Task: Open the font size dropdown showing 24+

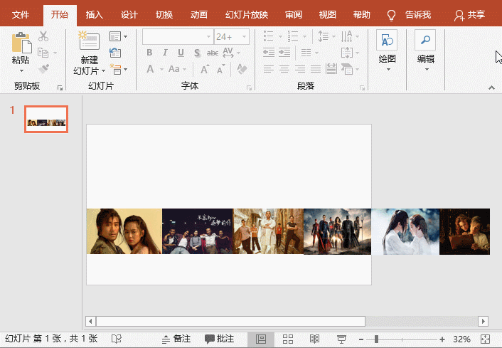Action: [x=245, y=36]
